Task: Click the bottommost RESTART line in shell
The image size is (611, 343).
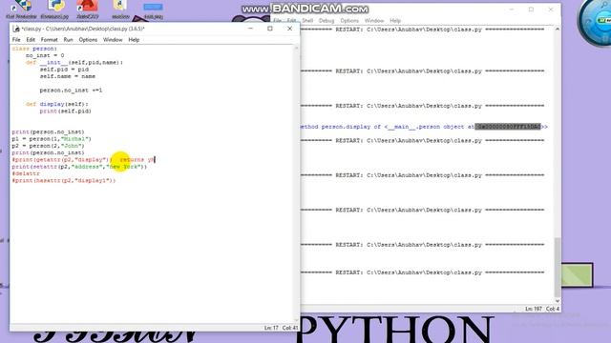Action: coord(422,272)
